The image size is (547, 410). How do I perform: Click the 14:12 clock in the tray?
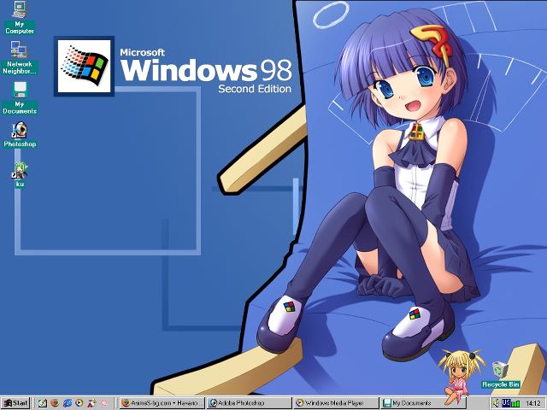[x=532, y=404]
